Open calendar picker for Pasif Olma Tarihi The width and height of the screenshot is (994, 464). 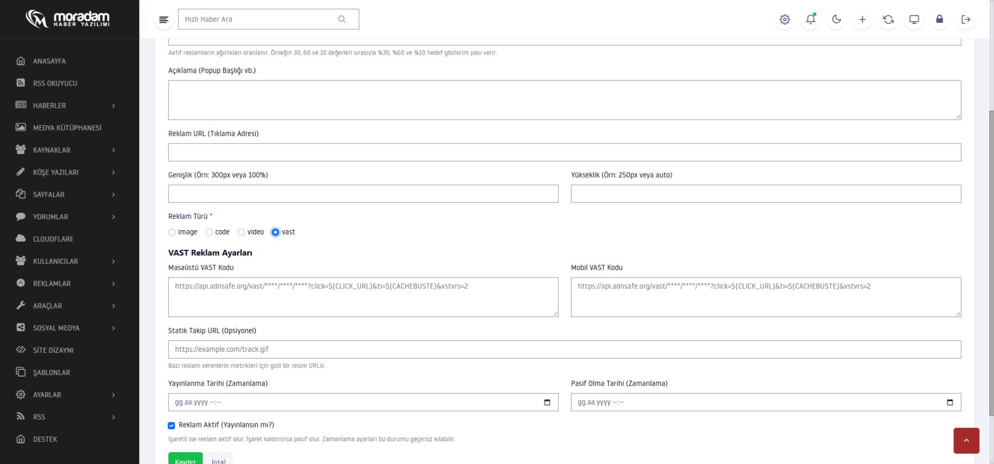coord(950,402)
